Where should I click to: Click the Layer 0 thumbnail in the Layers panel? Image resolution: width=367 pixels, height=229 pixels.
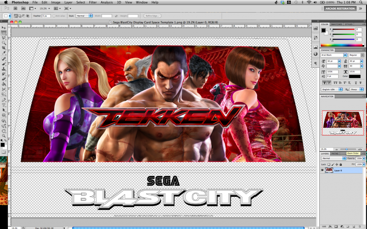click(x=329, y=170)
